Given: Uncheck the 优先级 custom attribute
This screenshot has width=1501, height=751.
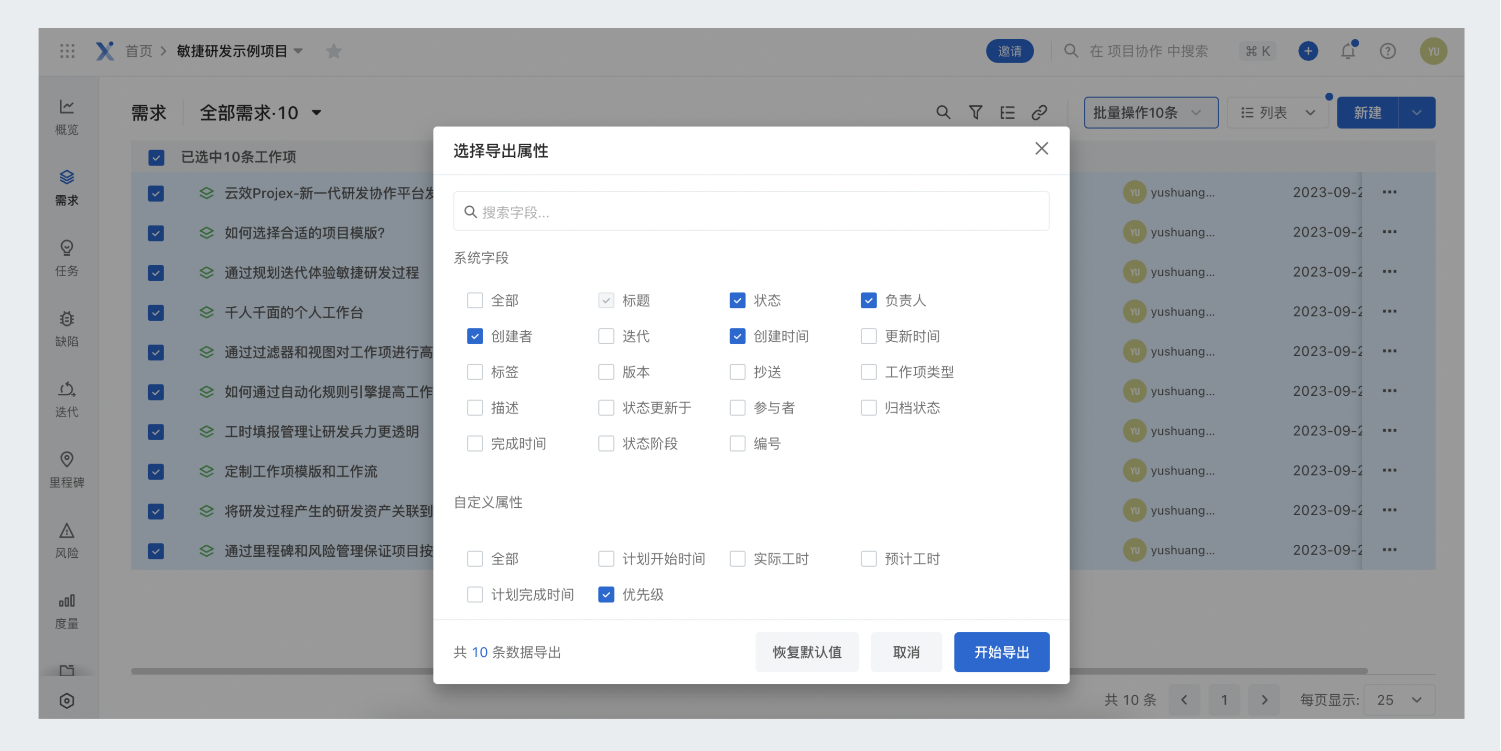Looking at the screenshot, I should (606, 594).
